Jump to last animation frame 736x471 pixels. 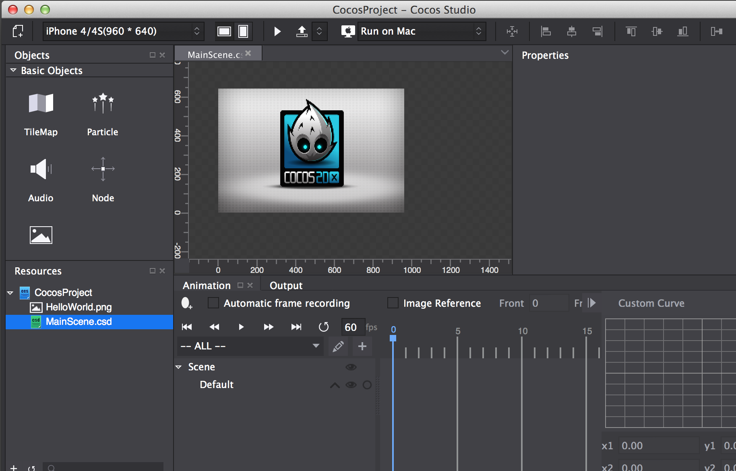(x=296, y=327)
